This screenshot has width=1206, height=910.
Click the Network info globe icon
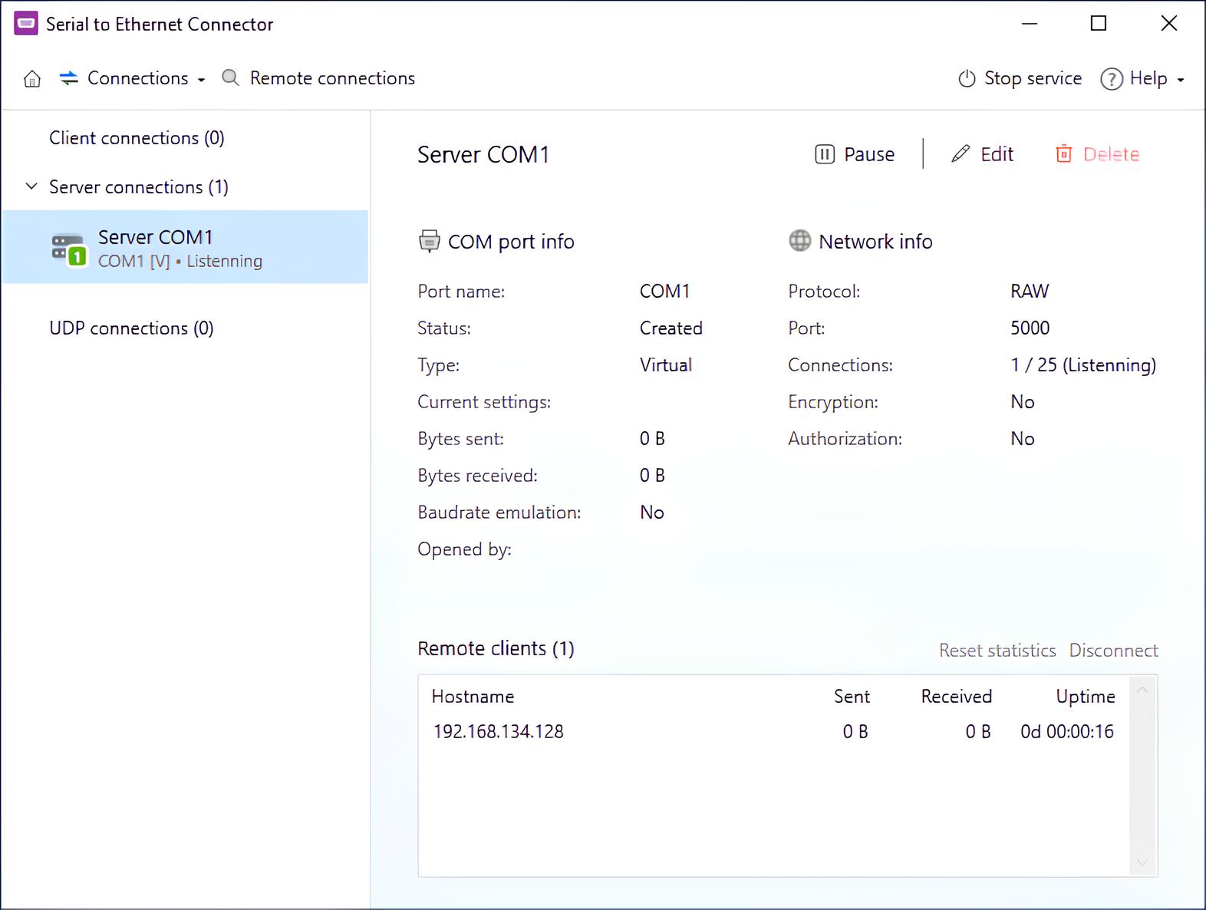799,241
